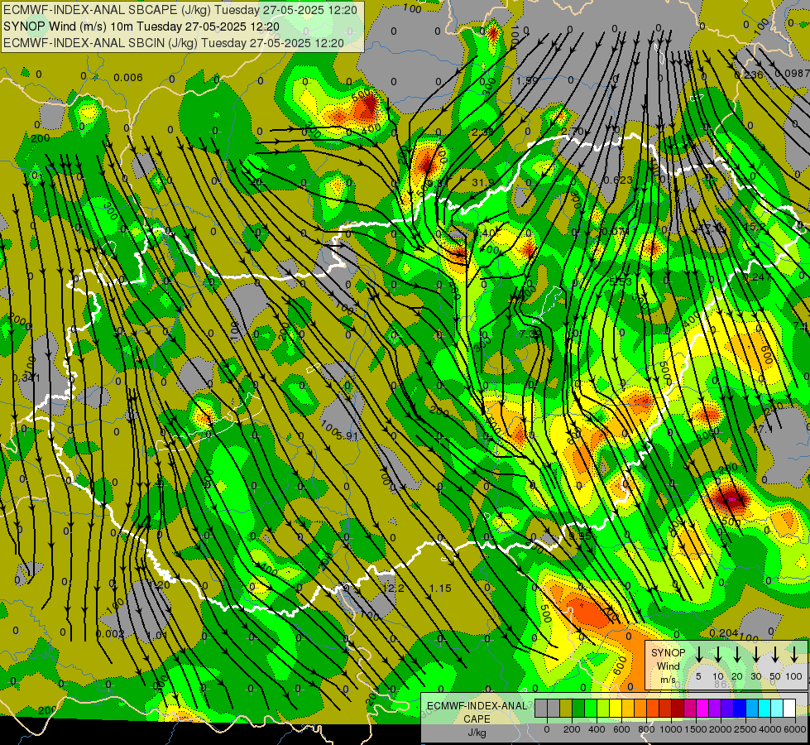Click the J/kg unit label

tap(477, 733)
